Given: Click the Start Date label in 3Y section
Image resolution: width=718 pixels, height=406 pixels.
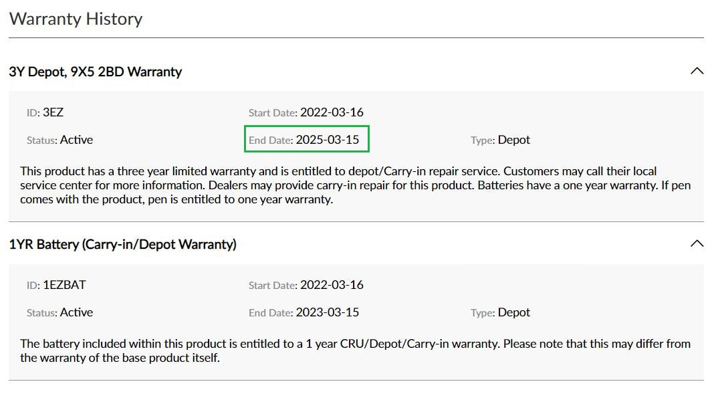Looking at the screenshot, I should [x=273, y=113].
